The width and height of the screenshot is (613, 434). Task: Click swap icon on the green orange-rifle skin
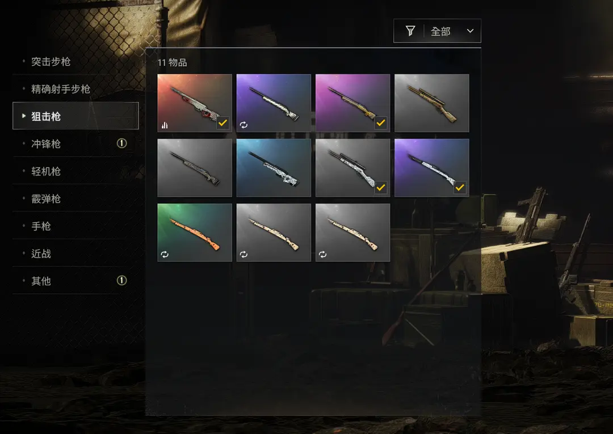pyautogui.click(x=165, y=254)
